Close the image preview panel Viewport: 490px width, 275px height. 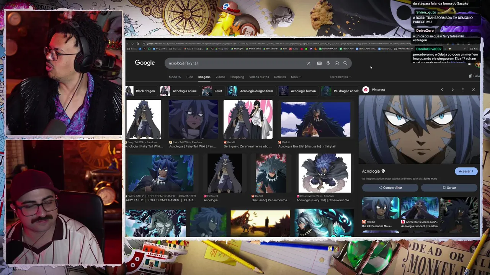point(473,90)
